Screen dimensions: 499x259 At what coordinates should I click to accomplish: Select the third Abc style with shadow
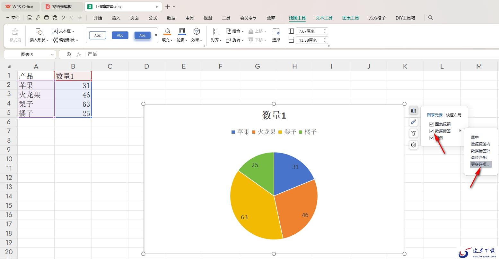point(143,35)
